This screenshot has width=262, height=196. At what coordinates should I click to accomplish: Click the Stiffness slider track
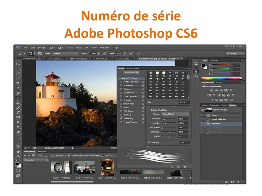(x=169, y=132)
